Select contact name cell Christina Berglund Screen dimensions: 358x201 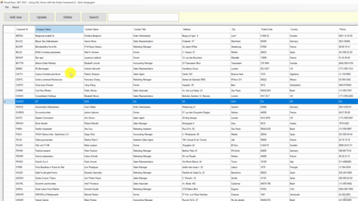108,36
